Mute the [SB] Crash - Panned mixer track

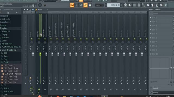tap(75, 39)
